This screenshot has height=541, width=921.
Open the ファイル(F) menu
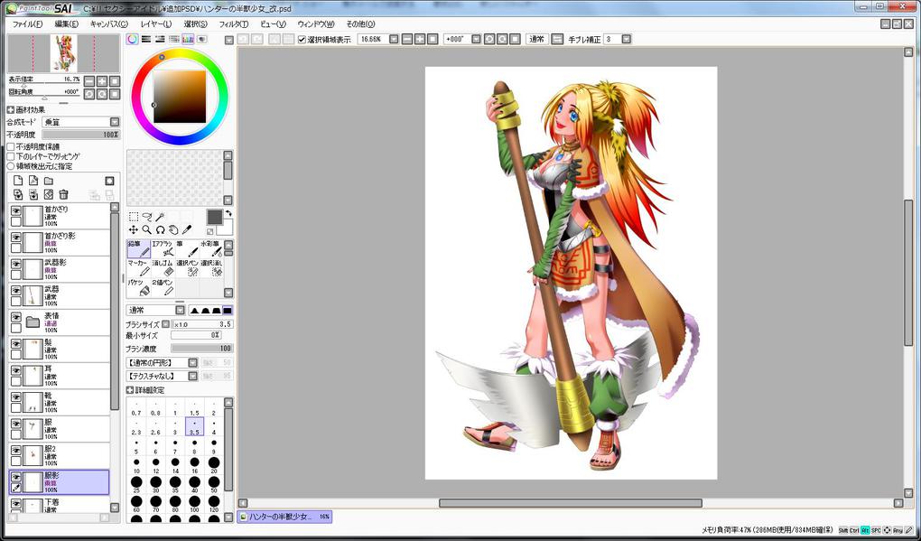point(28,24)
